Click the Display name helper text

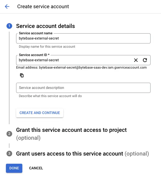[x=47, y=47]
